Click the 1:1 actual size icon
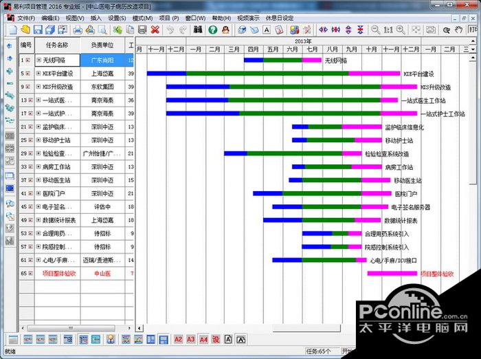This screenshot has width=481, height=359. [388, 30]
